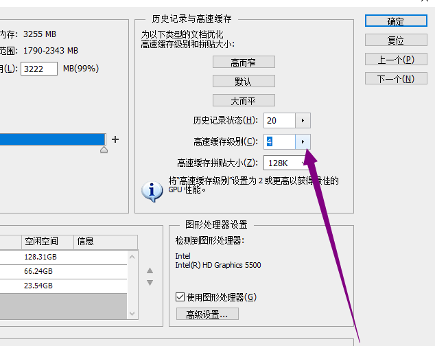Click the 空闲空间 column header

pyautogui.click(x=48, y=242)
